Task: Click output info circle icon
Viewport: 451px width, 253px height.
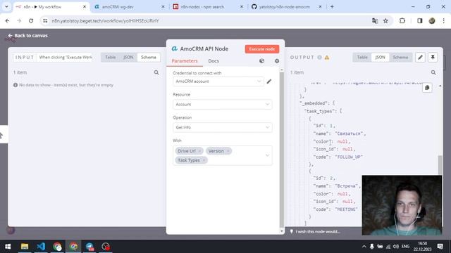Action: (x=319, y=58)
